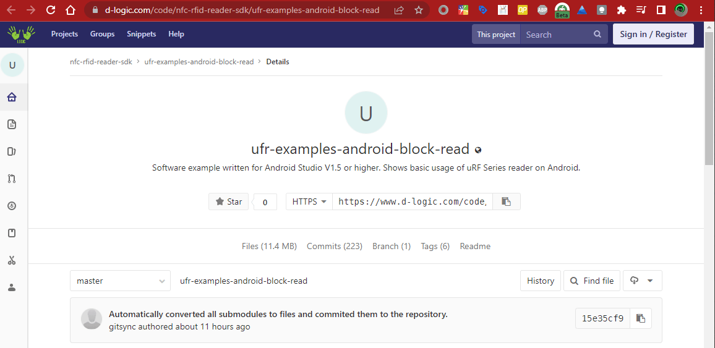The image size is (715, 348).
Task: Click the browser profile avatar icon
Action: pyautogui.click(x=681, y=10)
